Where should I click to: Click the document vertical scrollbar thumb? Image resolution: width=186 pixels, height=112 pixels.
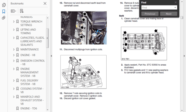click(182, 18)
